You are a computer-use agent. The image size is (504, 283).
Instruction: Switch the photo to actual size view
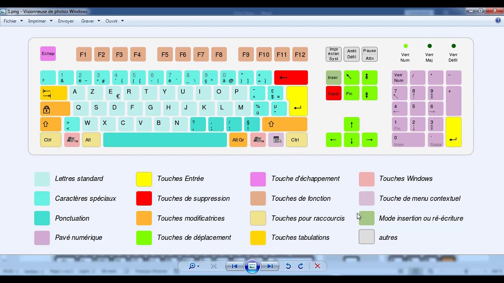coord(214,266)
